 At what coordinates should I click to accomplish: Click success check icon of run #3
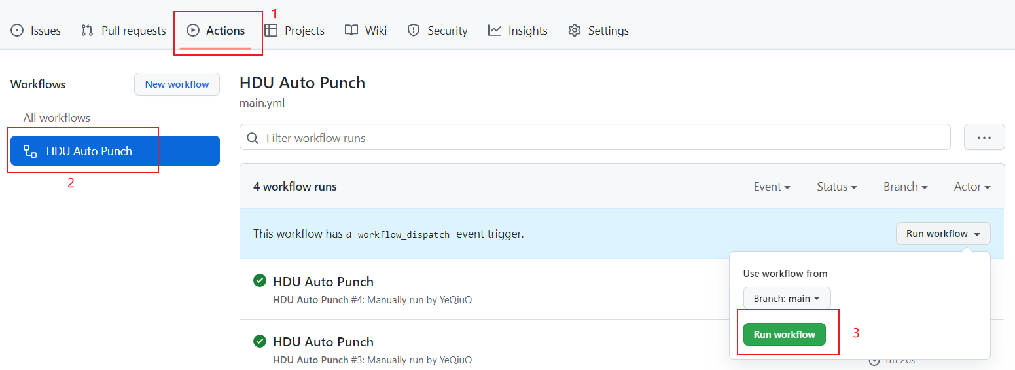pyautogui.click(x=260, y=341)
